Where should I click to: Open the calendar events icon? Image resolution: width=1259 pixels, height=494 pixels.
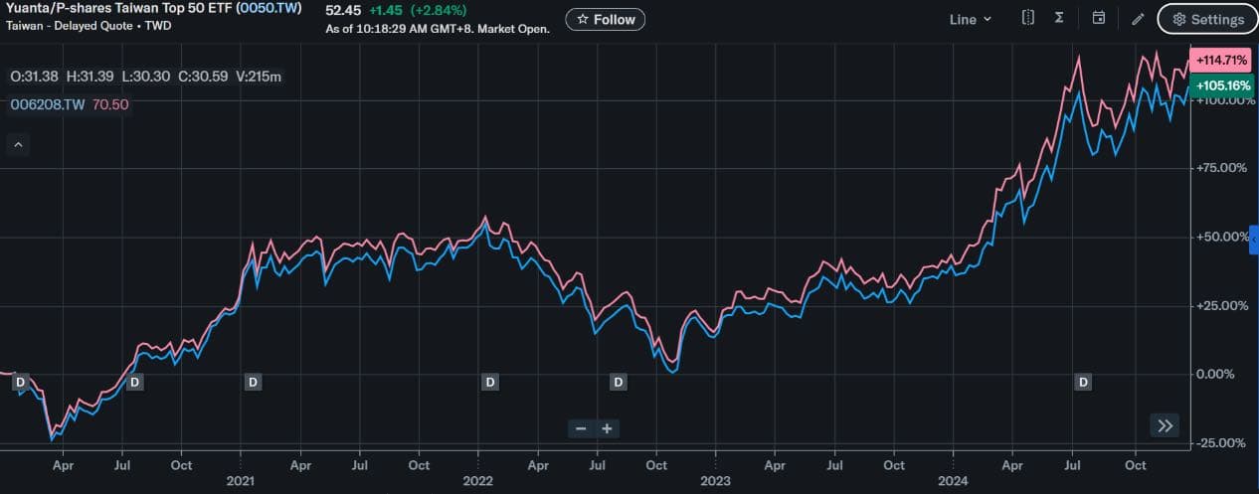click(1099, 18)
